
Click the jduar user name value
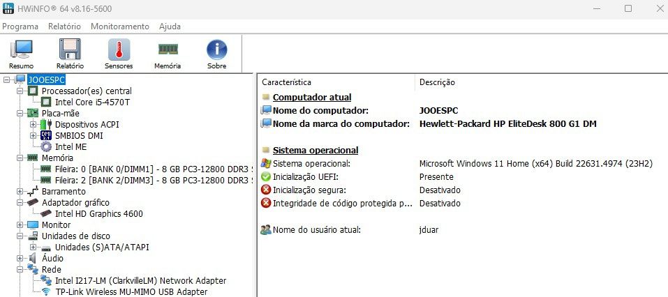click(x=429, y=230)
